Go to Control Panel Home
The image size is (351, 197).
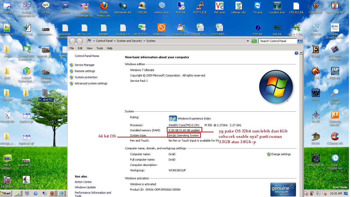(87, 56)
